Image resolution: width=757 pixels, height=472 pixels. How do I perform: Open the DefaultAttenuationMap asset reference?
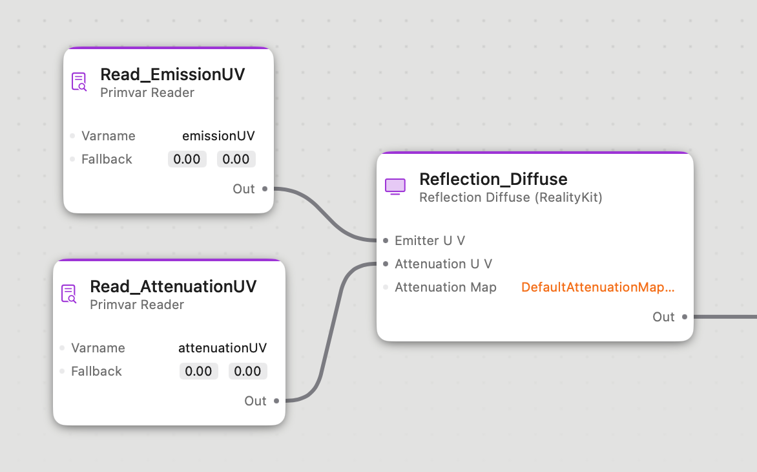[x=597, y=287]
